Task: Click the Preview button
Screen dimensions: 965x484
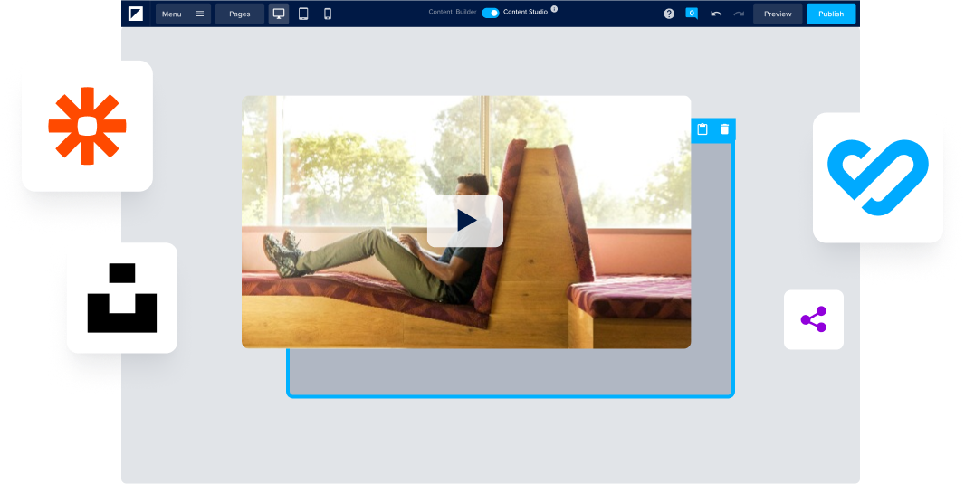Action: pyautogui.click(x=778, y=14)
